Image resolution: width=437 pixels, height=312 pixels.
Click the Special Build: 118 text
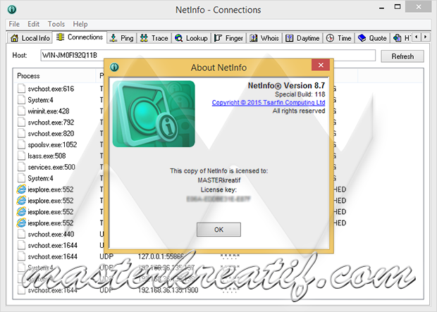(x=300, y=94)
